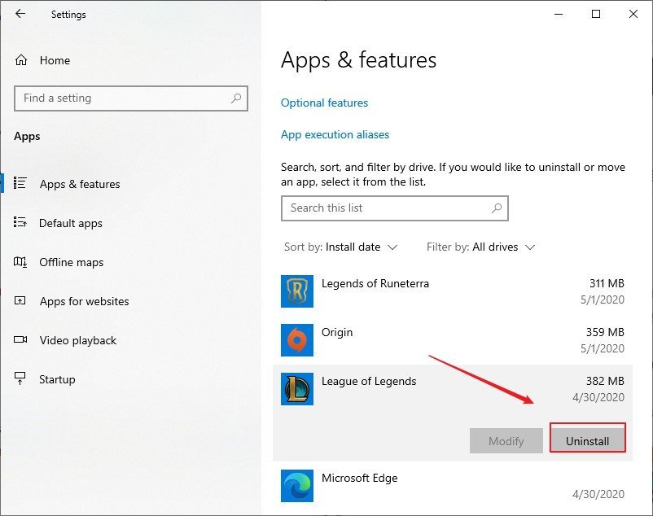Click Uninstall for League of Legends
Image resolution: width=653 pixels, height=516 pixels.
[x=588, y=440]
